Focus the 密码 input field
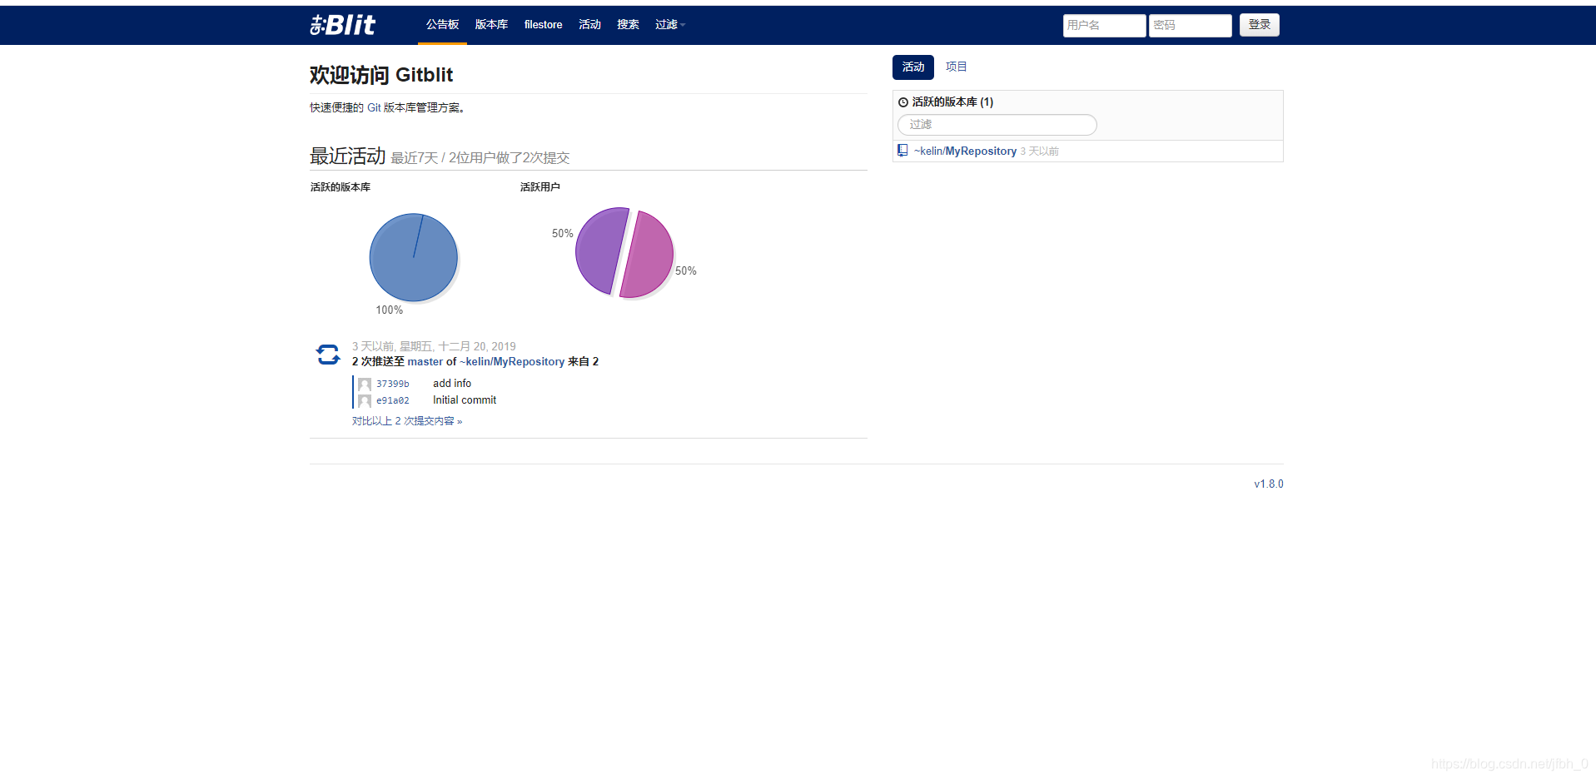Image resolution: width=1596 pixels, height=779 pixels. (1190, 25)
